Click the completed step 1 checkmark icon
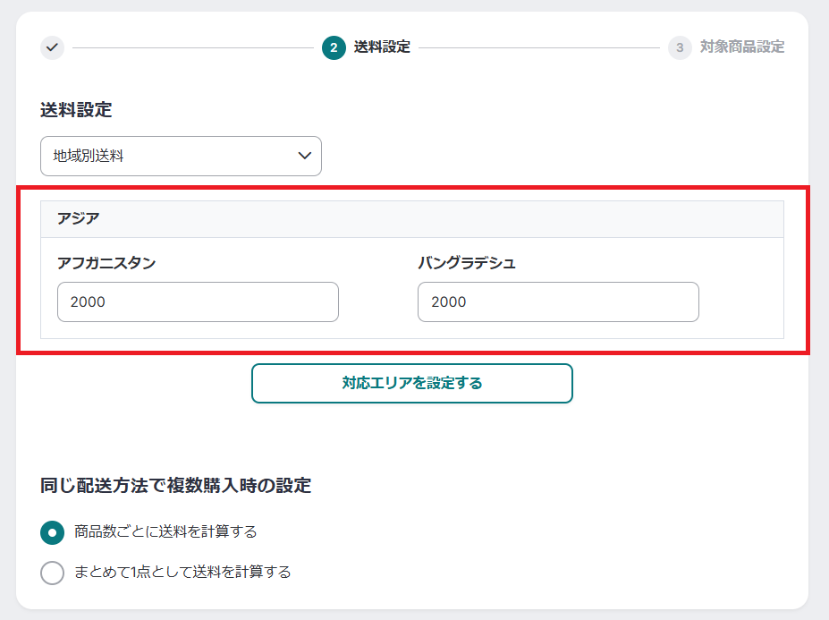The width and height of the screenshot is (829, 620). point(52,47)
